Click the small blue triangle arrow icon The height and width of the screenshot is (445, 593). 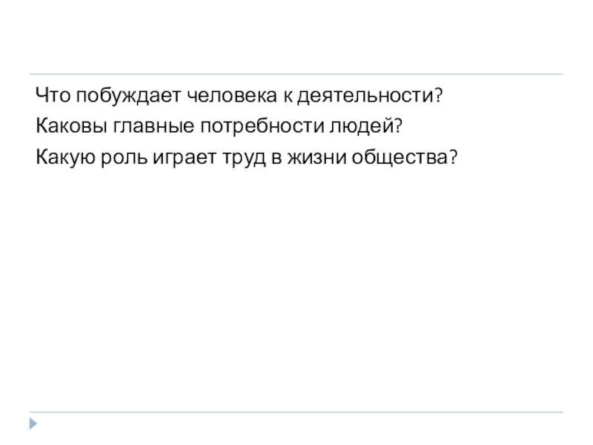click(x=34, y=425)
